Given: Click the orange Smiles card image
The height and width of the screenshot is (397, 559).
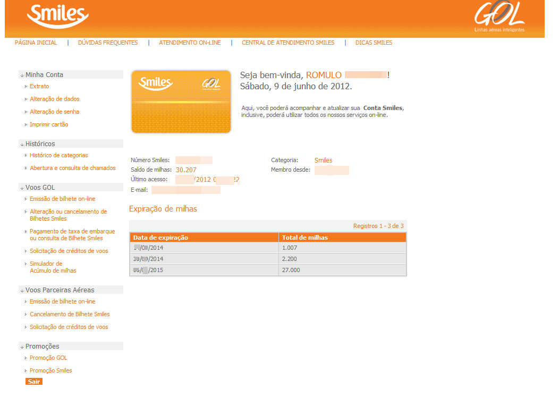Looking at the screenshot, I should [181, 102].
